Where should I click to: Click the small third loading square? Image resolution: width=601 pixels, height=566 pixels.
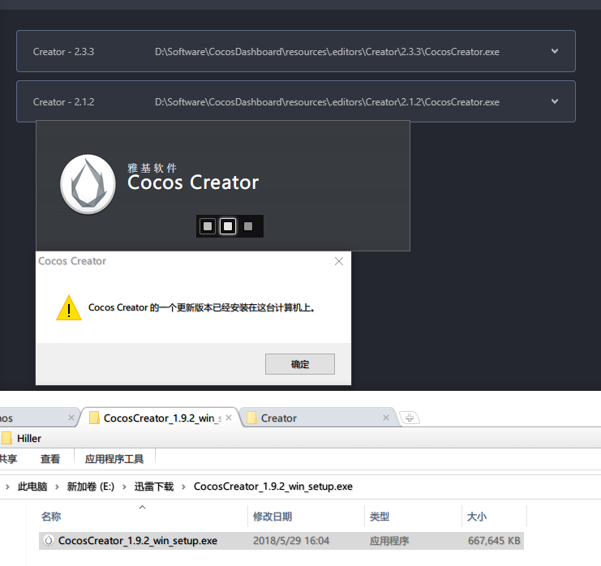click(248, 226)
